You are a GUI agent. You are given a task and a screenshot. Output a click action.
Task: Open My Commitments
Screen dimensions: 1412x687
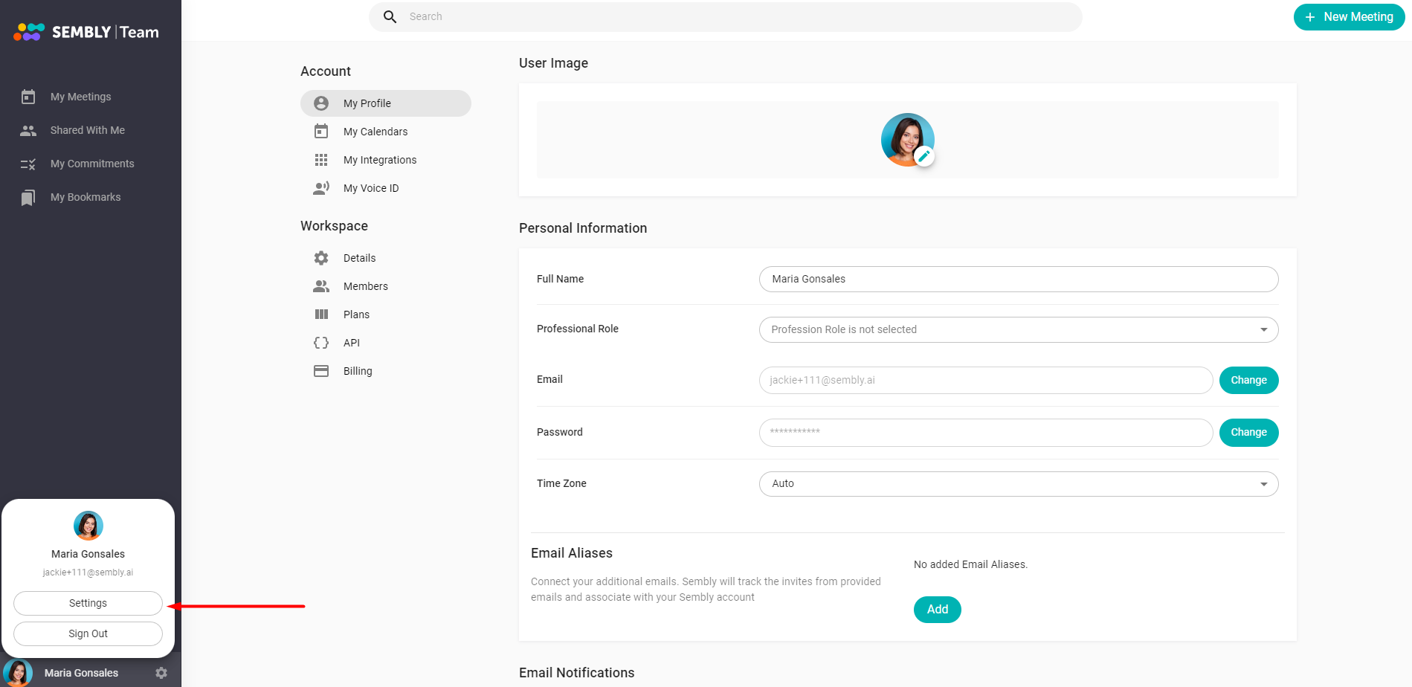click(91, 164)
